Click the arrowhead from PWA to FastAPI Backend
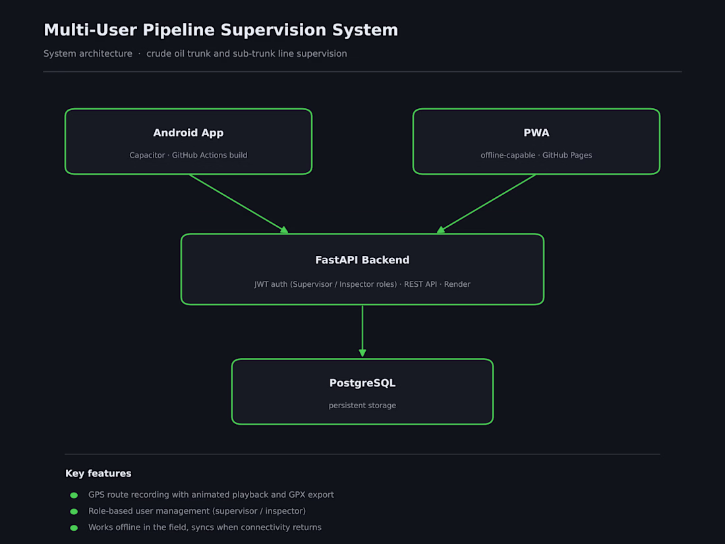Screen dimensions: 725x544 (441, 229)
